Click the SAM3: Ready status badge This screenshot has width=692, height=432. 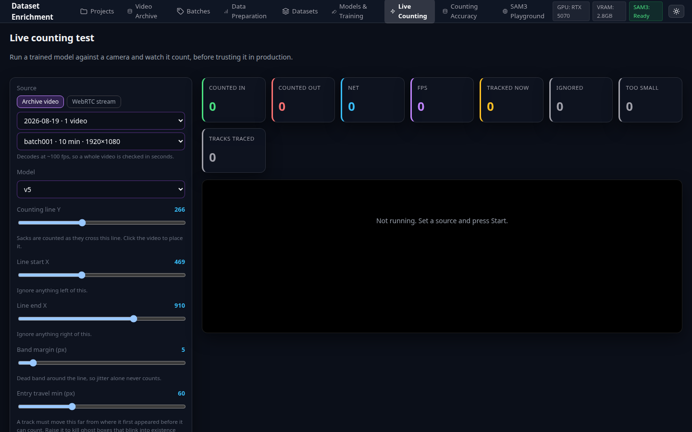pyautogui.click(x=645, y=12)
